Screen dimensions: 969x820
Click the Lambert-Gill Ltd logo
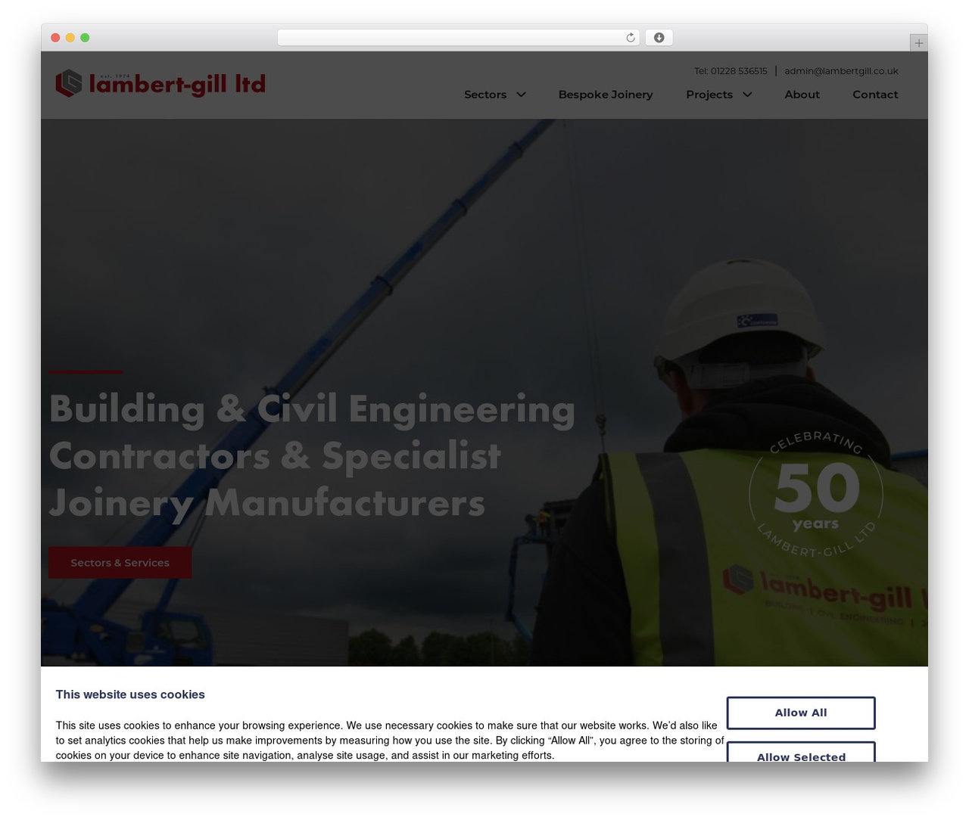pos(160,83)
